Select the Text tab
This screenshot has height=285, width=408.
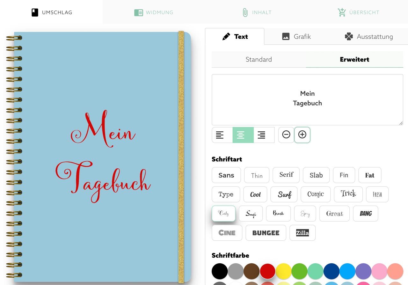(235, 36)
